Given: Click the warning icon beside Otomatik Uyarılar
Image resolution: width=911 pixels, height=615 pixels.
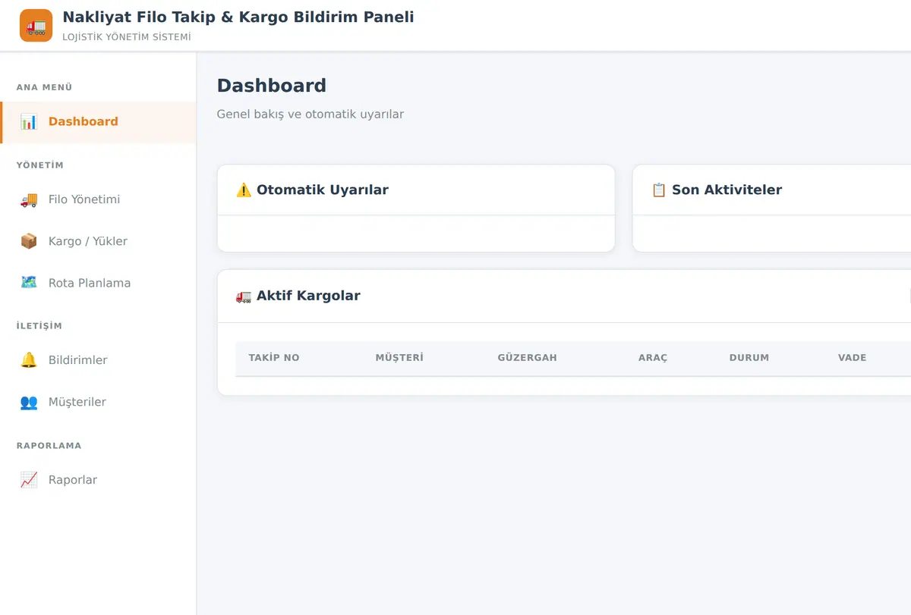Looking at the screenshot, I should [x=244, y=190].
